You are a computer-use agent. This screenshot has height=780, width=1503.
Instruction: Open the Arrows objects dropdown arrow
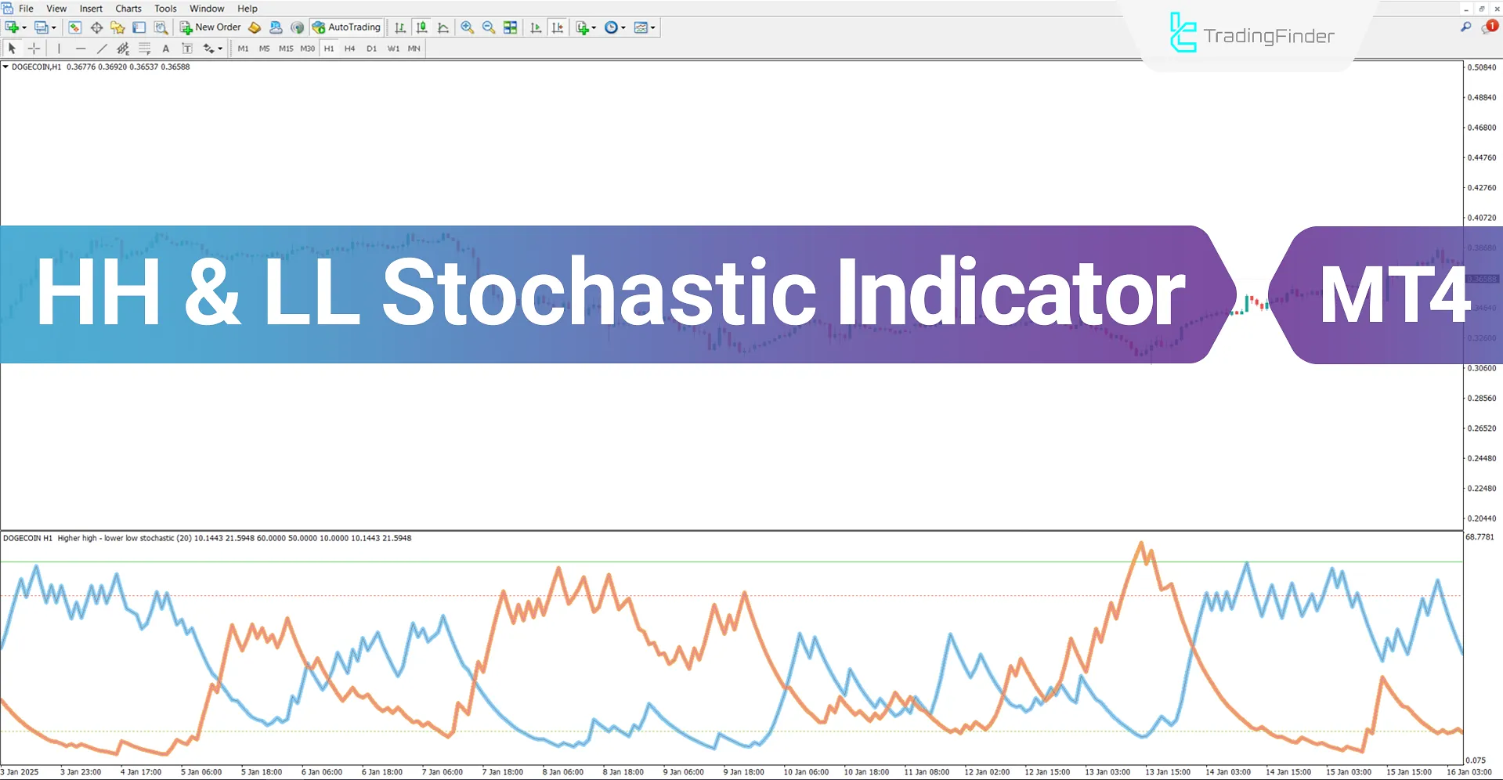tap(220, 49)
